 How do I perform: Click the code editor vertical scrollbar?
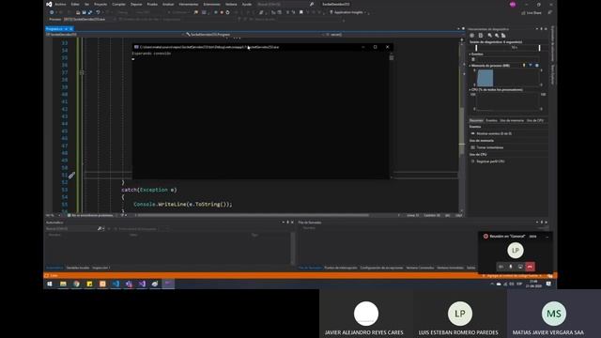[461, 125]
